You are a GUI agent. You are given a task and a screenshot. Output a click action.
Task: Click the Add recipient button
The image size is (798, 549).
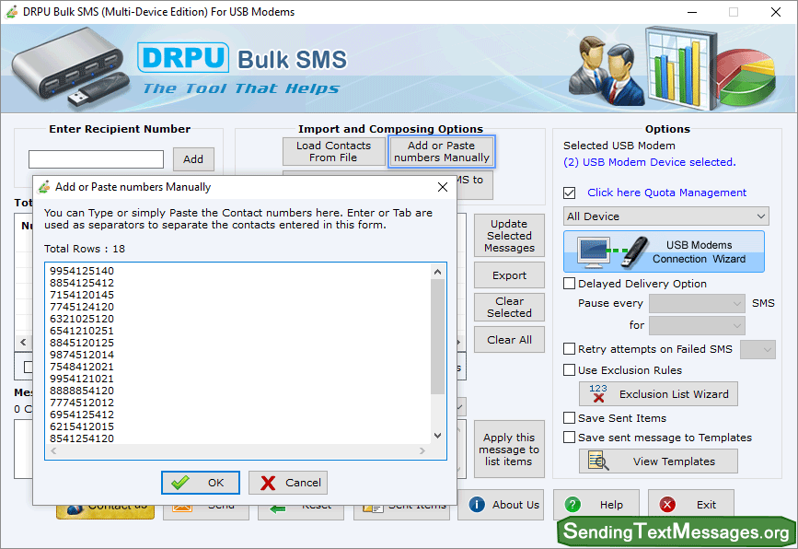[193, 159]
